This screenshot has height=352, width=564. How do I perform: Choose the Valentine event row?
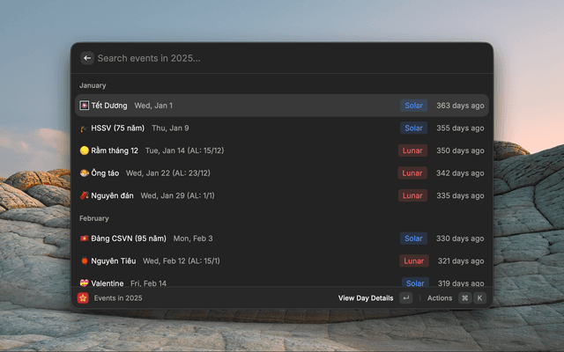coord(264,282)
